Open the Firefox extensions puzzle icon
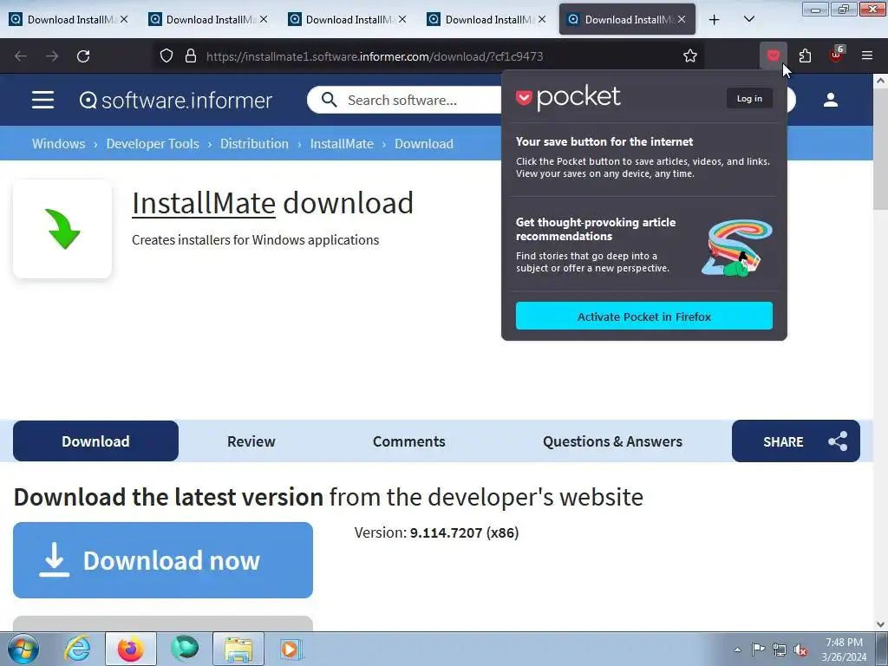This screenshot has width=888, height=666. pos(805,55)
